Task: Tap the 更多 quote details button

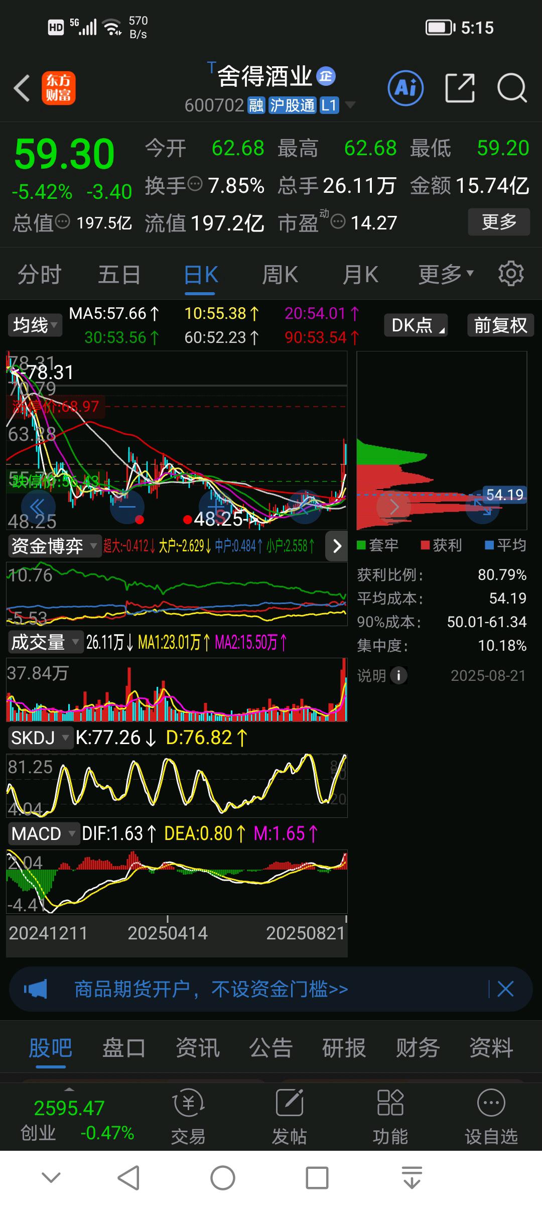Action: click(499, 221)
